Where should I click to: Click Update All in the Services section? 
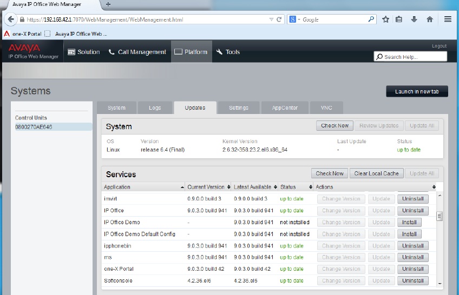pos(422,173)
